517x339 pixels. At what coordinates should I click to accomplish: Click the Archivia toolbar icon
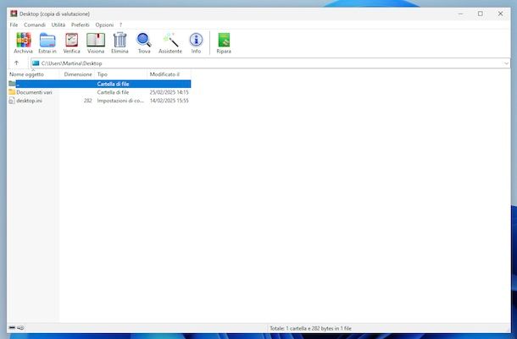pyautogui.click(x=23, y=43)
